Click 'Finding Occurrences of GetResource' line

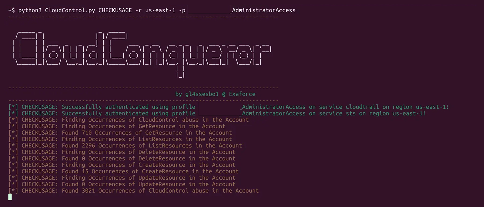point(117,126)
